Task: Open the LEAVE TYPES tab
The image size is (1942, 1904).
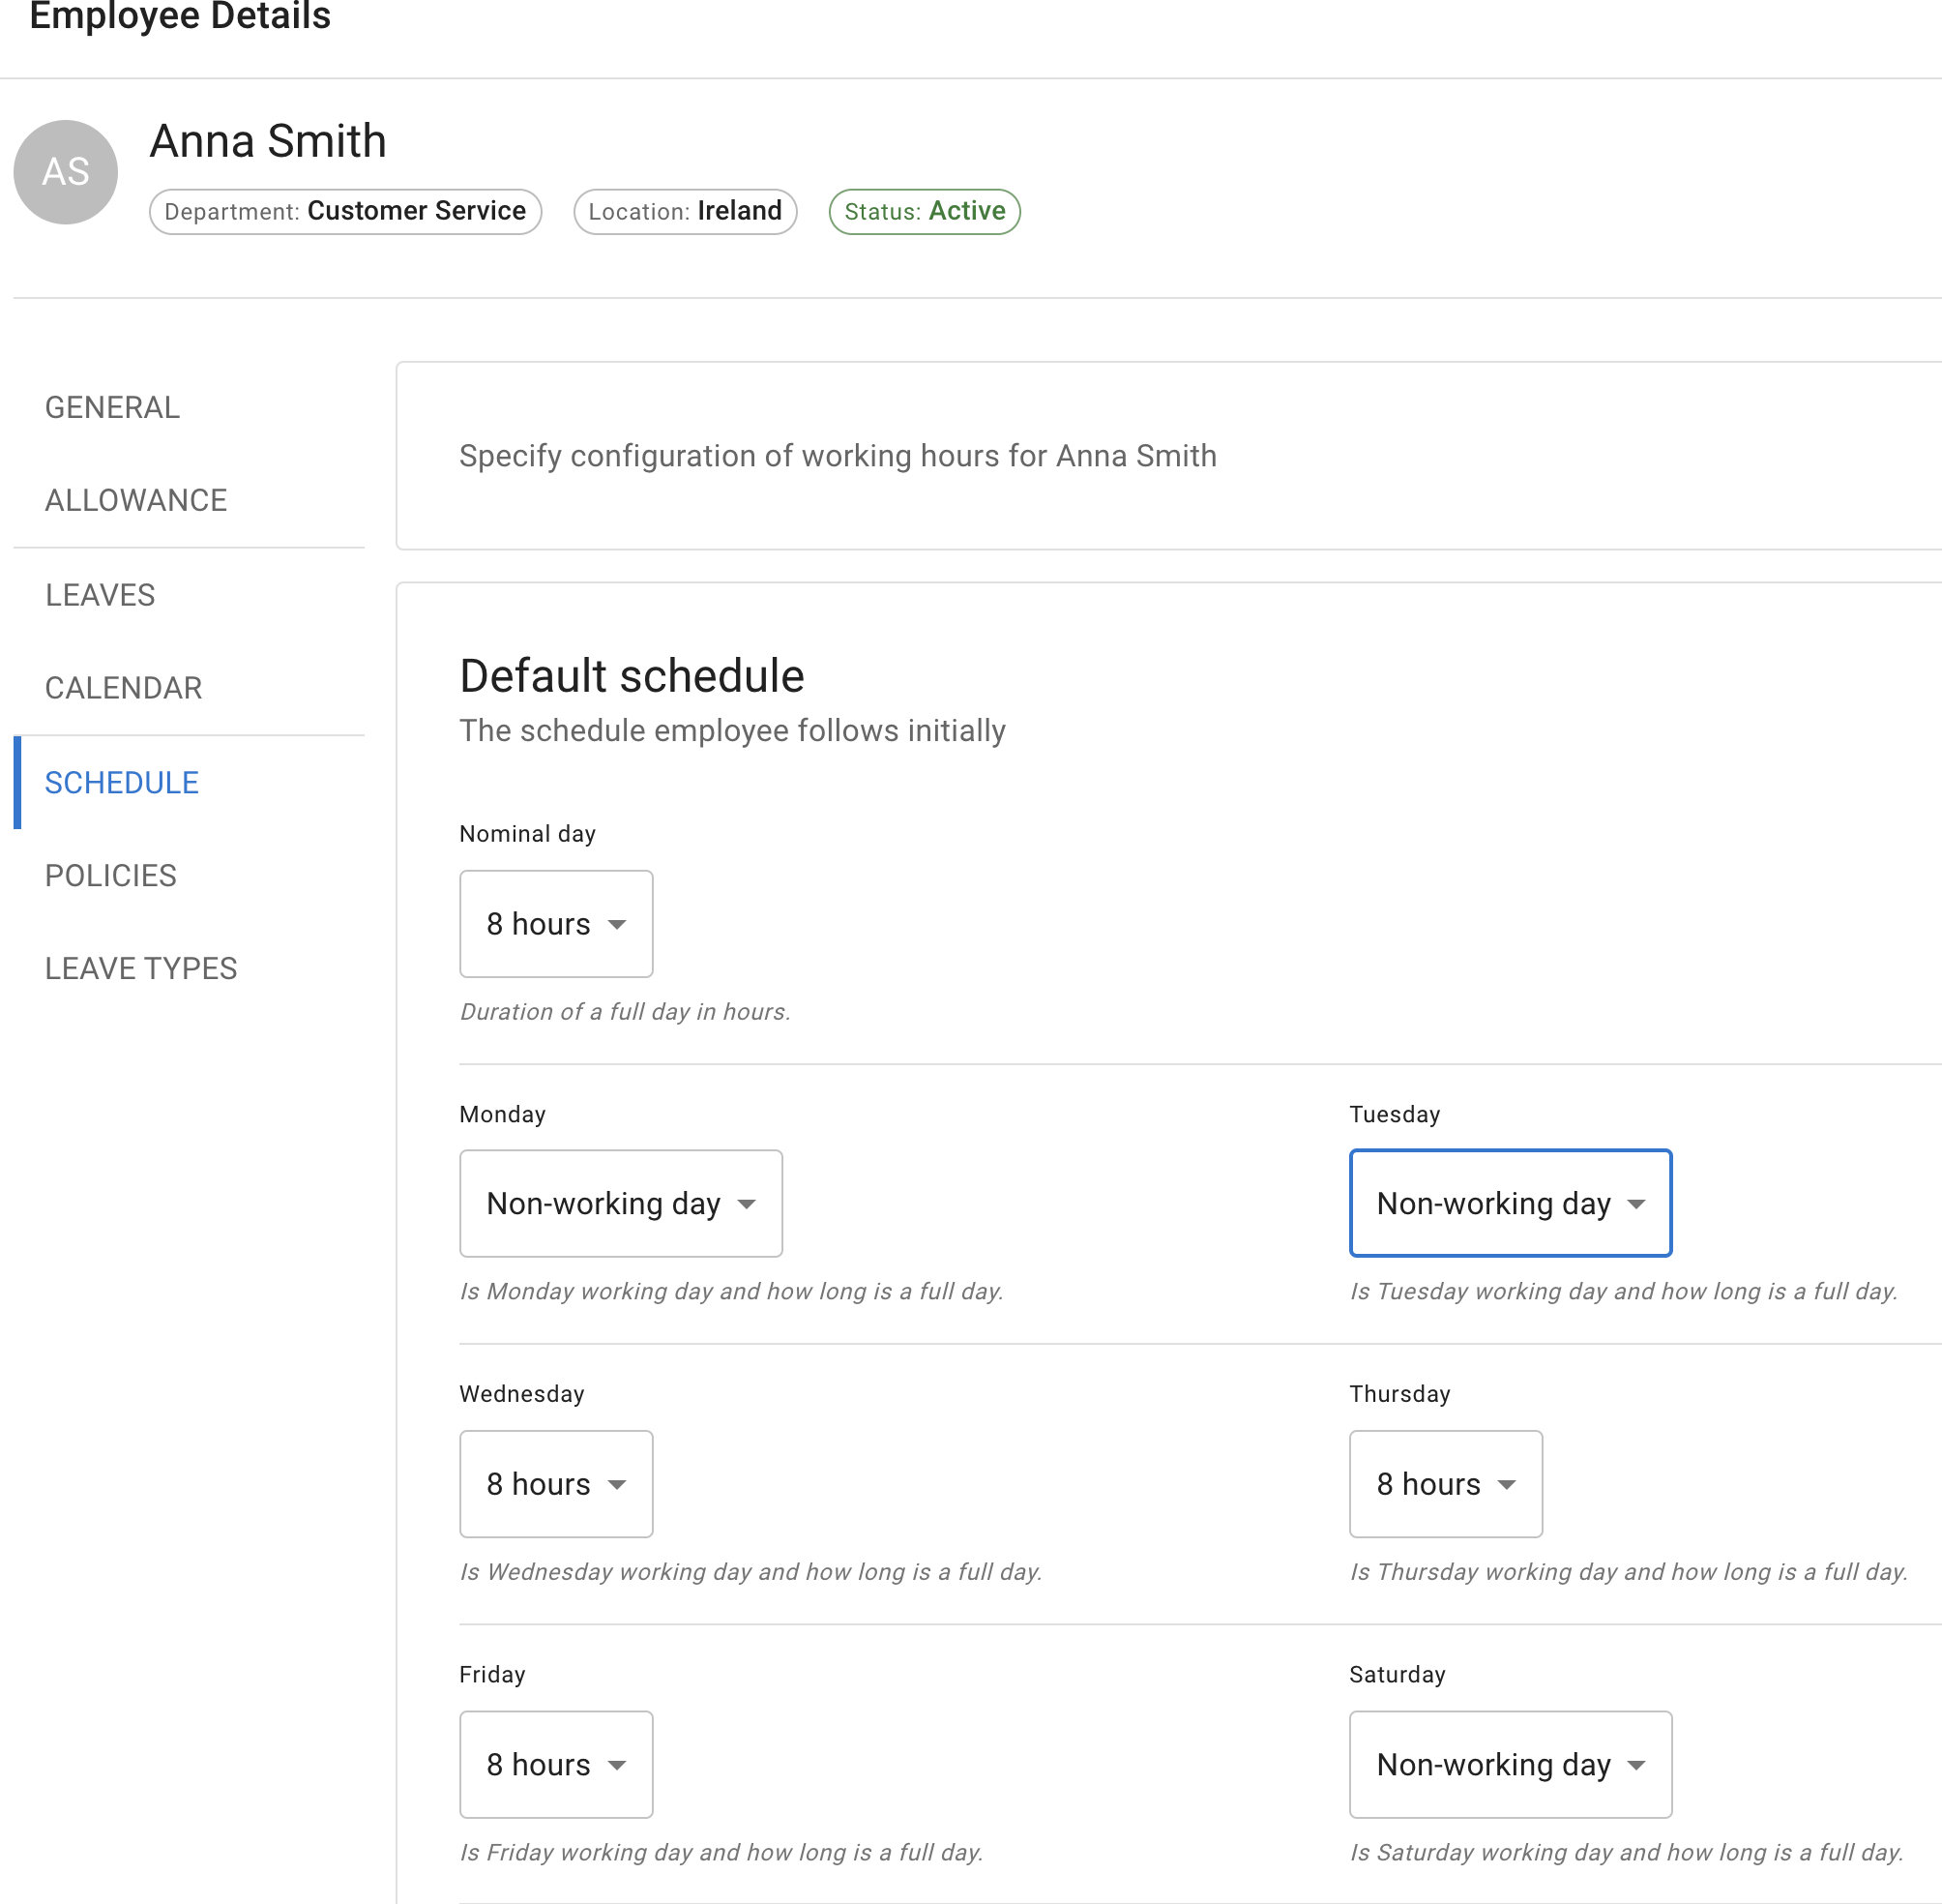Action: point(141,968)
